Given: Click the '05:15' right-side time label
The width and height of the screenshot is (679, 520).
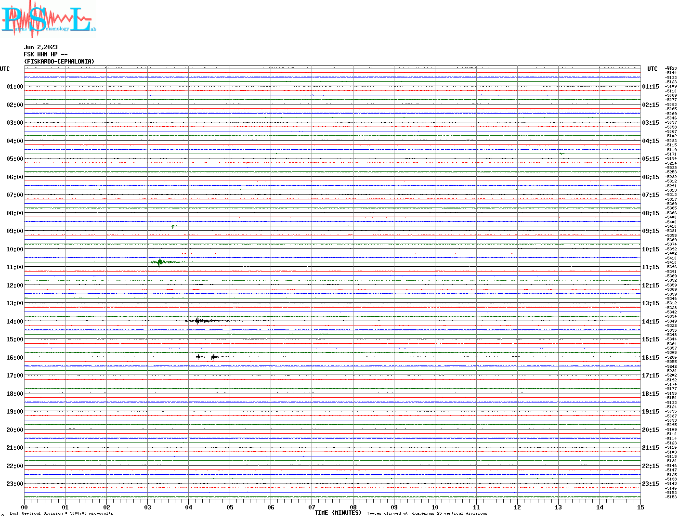Looking at the screenshot, I should [651, 159].
